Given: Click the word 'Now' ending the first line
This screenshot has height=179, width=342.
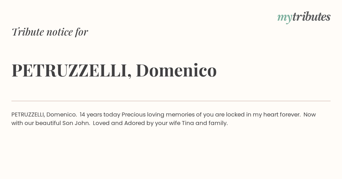Looking at the screenshot, I should click(310, 115).
